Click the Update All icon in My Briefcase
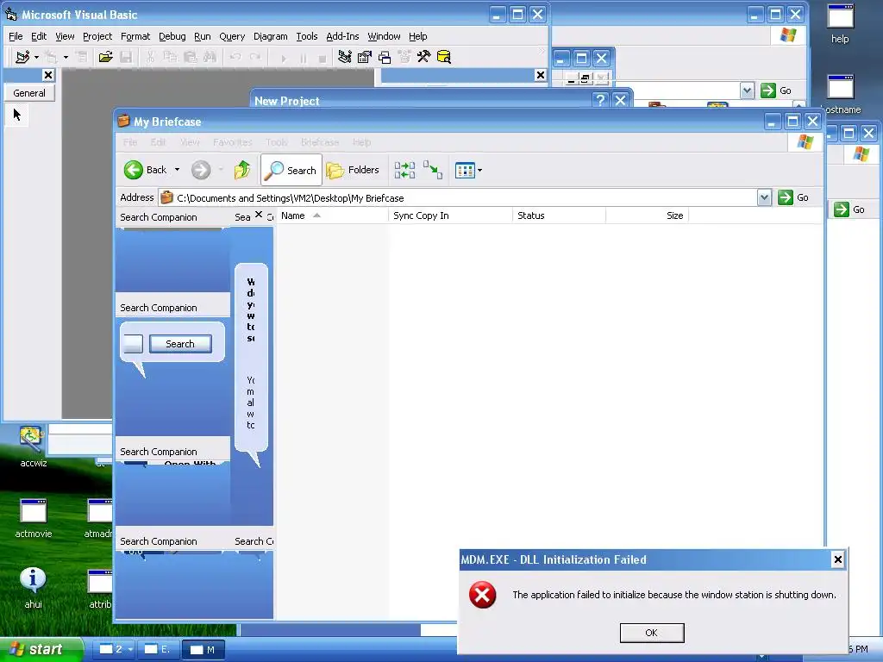Screen dimensions: 883x662 404,170
